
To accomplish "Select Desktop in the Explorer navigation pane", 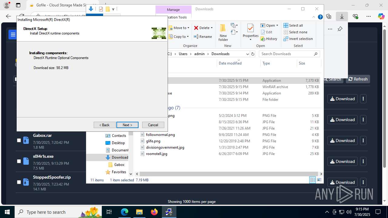I will [x=118, y=143].
